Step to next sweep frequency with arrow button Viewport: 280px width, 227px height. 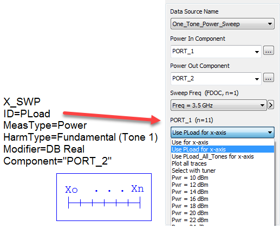[x=271, y=105]
